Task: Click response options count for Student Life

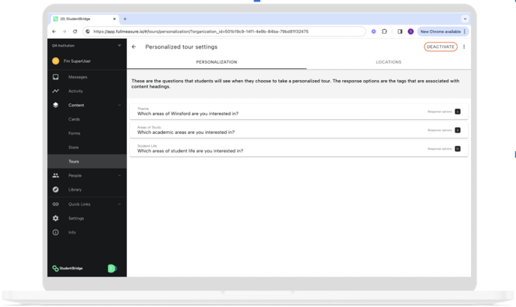Action: coord(457,149)
